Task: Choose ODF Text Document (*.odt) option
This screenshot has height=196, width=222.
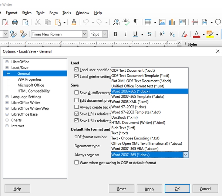Action: (149, 70)
